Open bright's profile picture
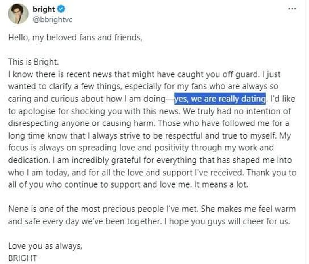309x264 pixels. click(18, 14)
